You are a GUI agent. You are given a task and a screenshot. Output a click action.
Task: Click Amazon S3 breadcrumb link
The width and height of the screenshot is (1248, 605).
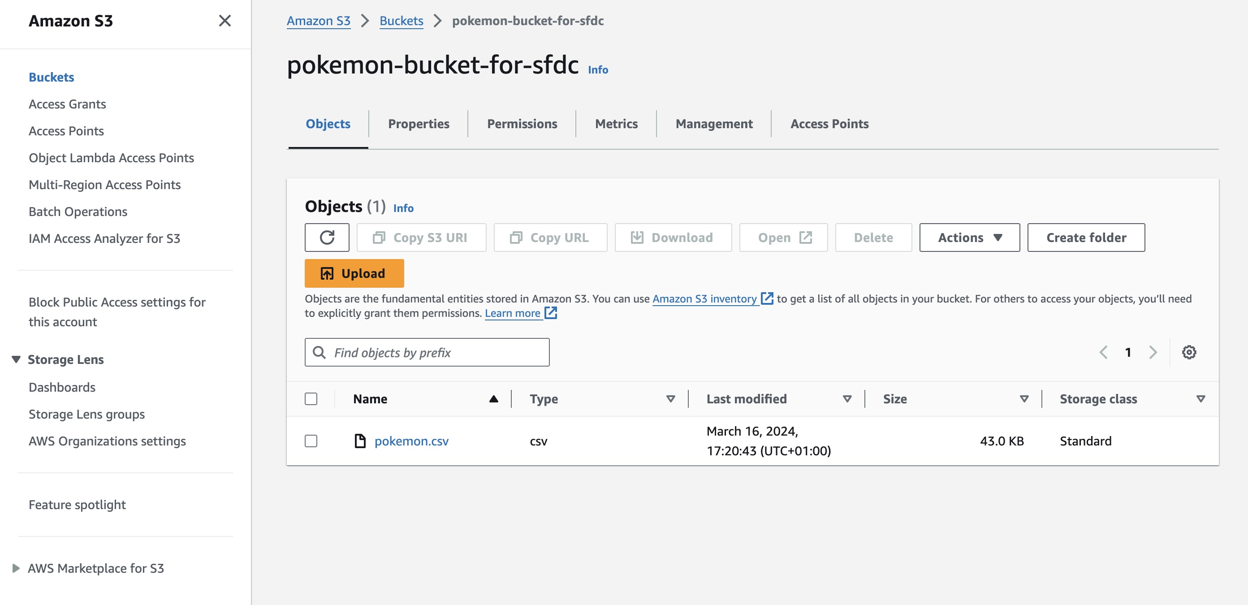click(x=318, y=21)
